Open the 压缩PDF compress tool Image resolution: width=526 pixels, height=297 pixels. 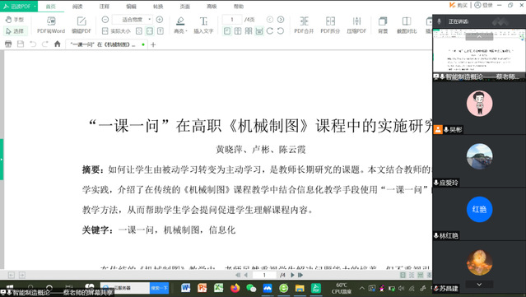(356, 26)
